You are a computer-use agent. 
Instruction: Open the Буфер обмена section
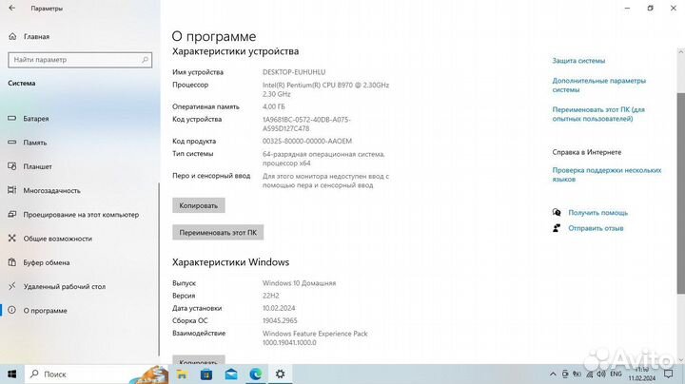[47, 262]
